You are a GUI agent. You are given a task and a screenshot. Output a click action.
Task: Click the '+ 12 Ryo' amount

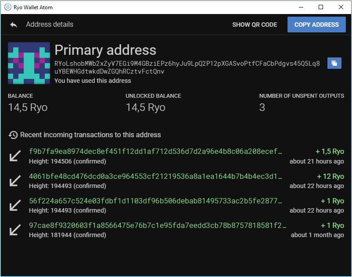click(x=330, y=176)
